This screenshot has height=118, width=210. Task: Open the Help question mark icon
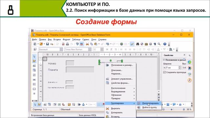pos(165,44)
